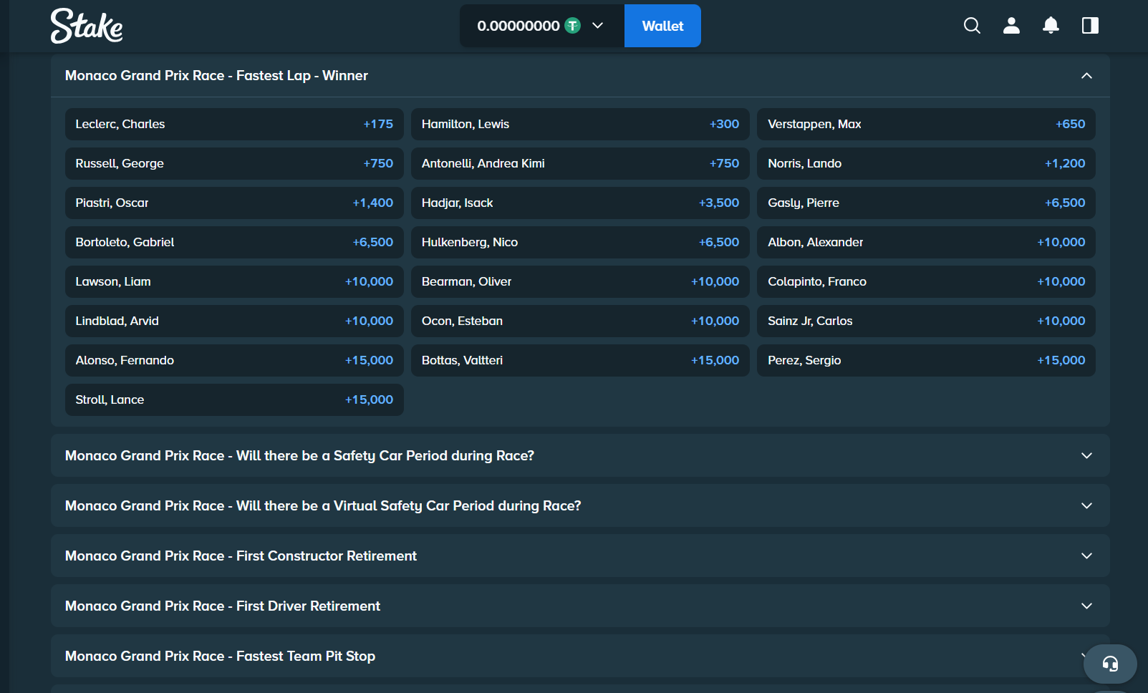Select Ocon, Esteban outcome
The height and width of the screenshot is (693, 1148).
580,321
